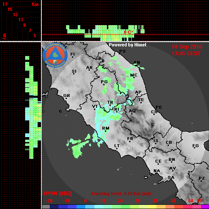Click the BN city label
The width and height of the screenshot is (209, 209).
click(x=172, y=160)
